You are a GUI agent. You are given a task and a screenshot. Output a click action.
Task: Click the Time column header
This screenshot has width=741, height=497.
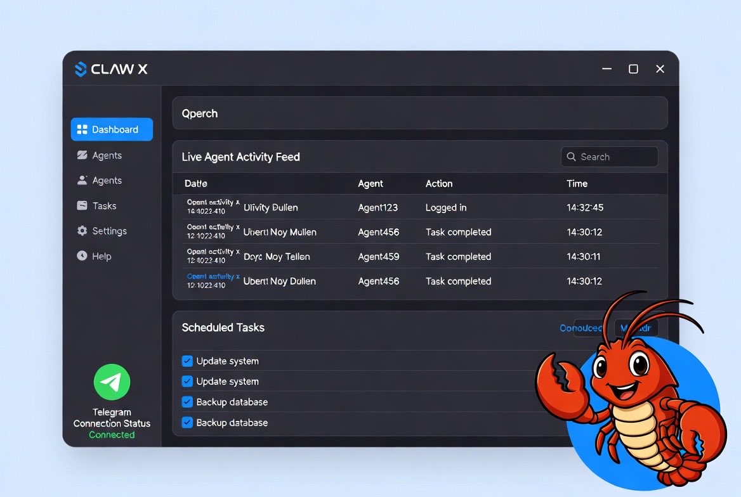coord(577,184)
